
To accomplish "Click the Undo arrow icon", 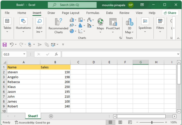I will pos(11,45).
